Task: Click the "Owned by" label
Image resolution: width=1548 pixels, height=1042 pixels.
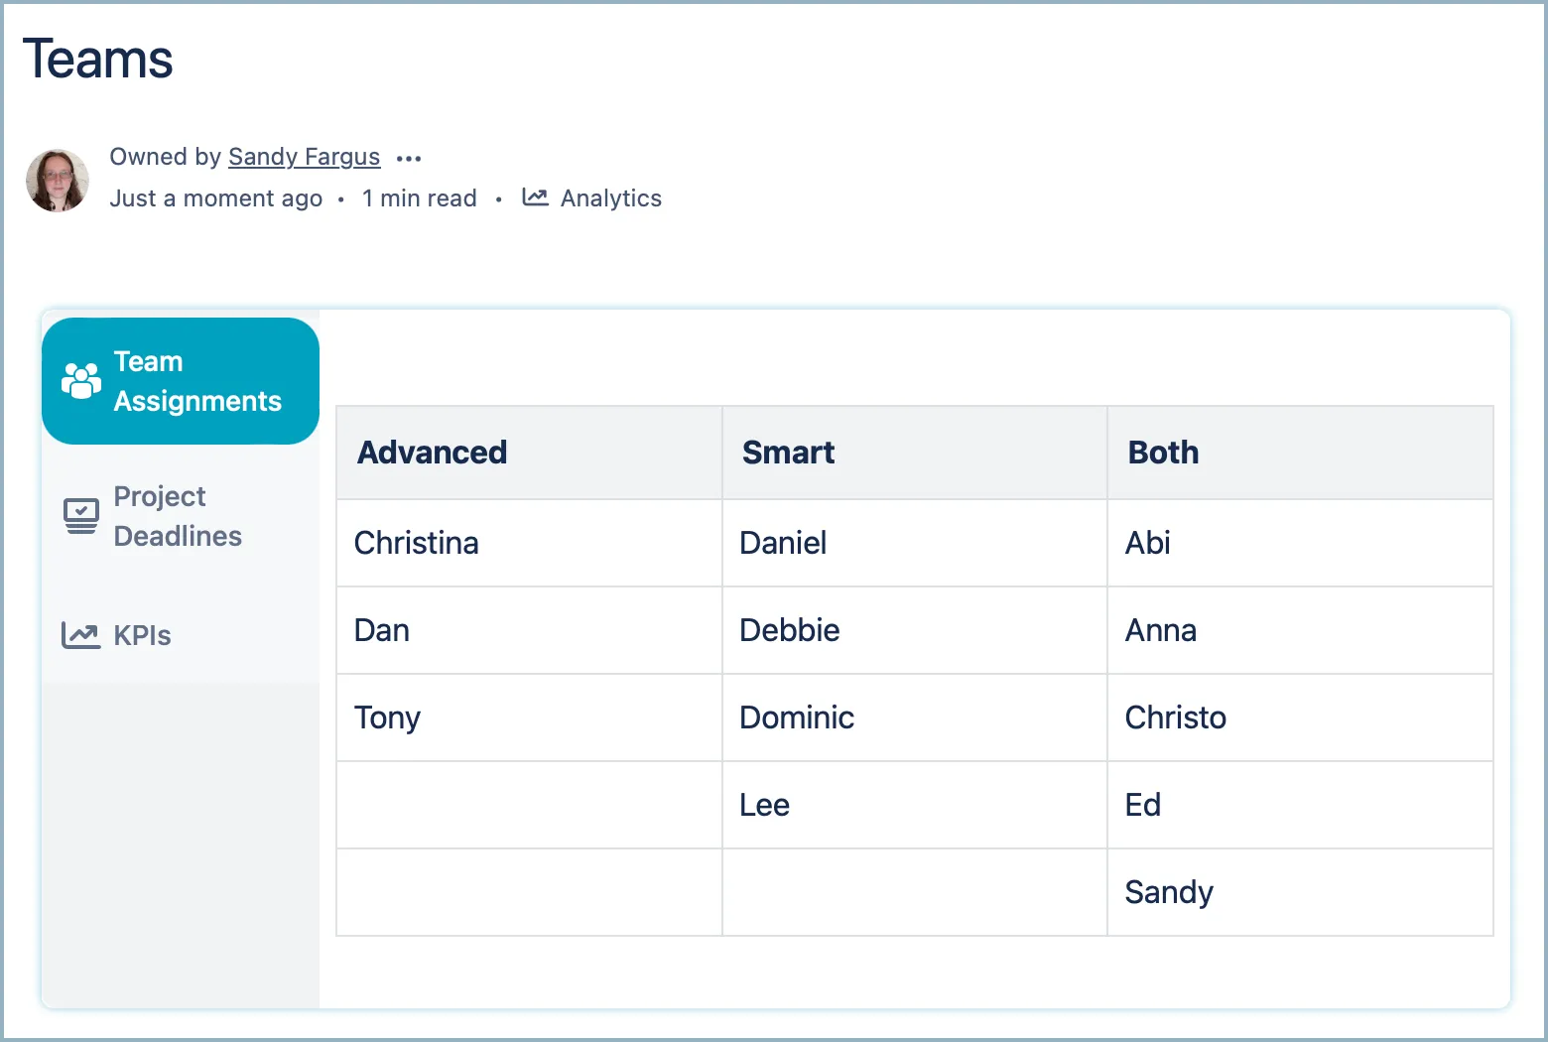Action: [x=165, y=157]
